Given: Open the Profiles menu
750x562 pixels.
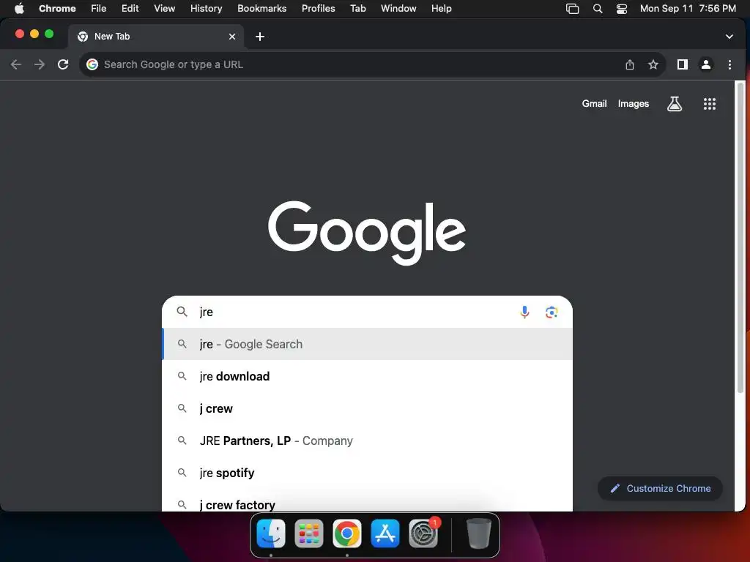Looking at the screenshot, I should tap(318, 9).
